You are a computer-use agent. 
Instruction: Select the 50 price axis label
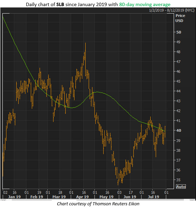[x=179, y=32]
